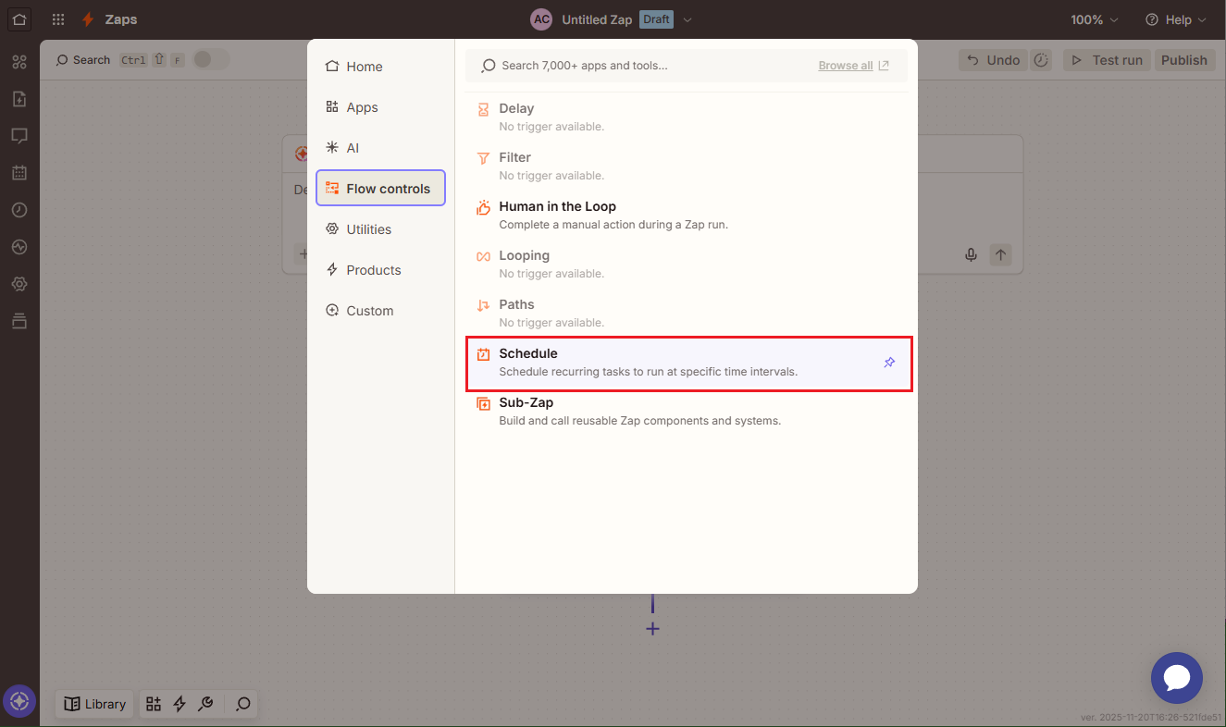Click the wrench icon in bottom toolbar
This screenshot has width=1226, height=727.
click(x=206, y=704)
